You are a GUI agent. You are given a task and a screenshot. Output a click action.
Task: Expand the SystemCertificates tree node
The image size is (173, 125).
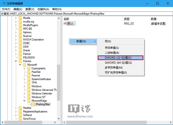point(25,79)
